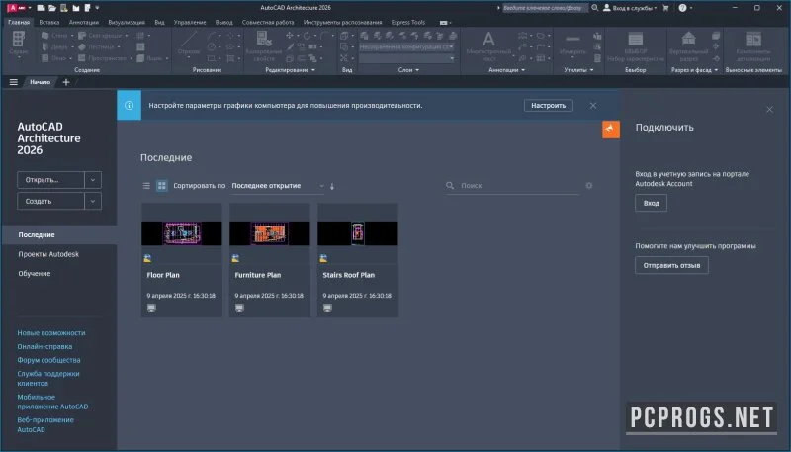791x452 pixels.
Task: Switch to the Вставка ribbon tab
Action: click(48, 22)
